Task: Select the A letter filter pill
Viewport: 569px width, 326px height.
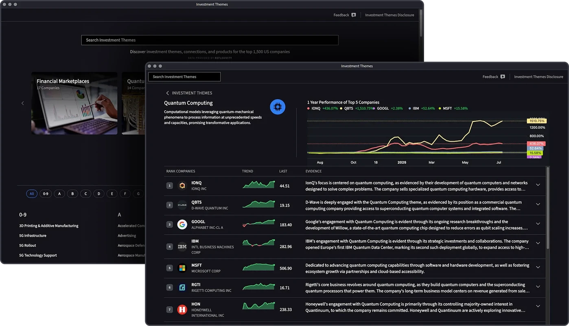Action: pyautogui.click(x=59, y=194)
